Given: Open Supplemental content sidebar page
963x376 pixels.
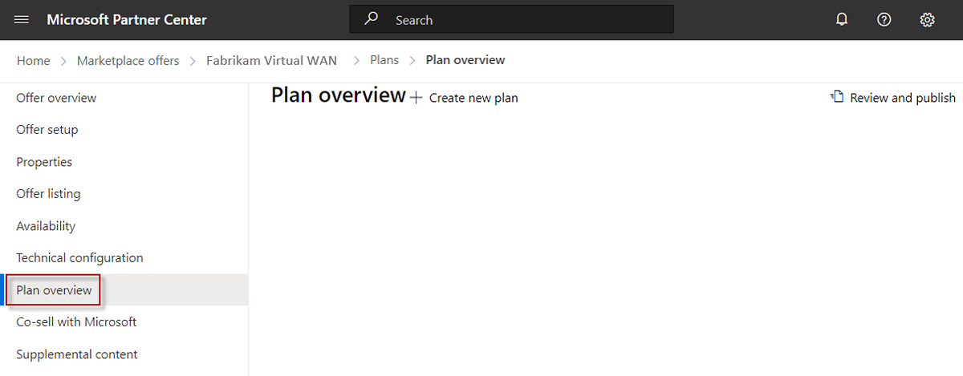Looking at the screenshot, I should click(x=77, y=354).
